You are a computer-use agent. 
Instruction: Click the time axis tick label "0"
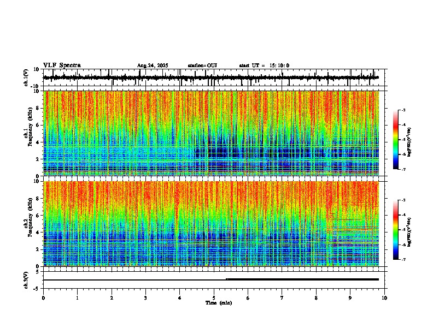(x=43, y=298)
